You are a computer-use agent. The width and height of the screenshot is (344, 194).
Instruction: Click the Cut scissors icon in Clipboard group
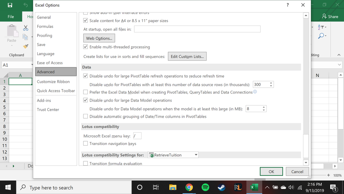[x=26, y=28]
